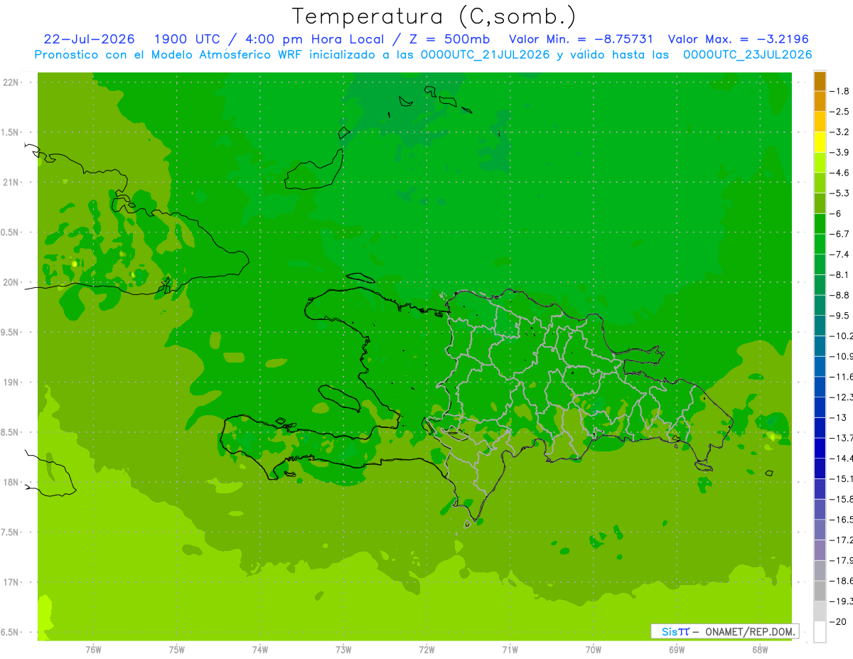Pick the dark orange swatch above -1.8
Image resolution: width=853 pixels, height=659 pixels.
820,81
